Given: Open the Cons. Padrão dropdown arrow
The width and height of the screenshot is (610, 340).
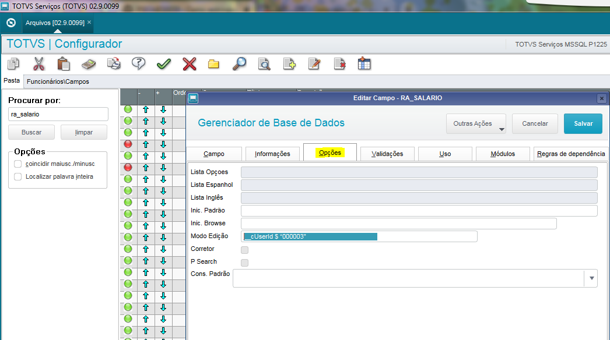Looking at the screenshot, I should click(591, 278).
